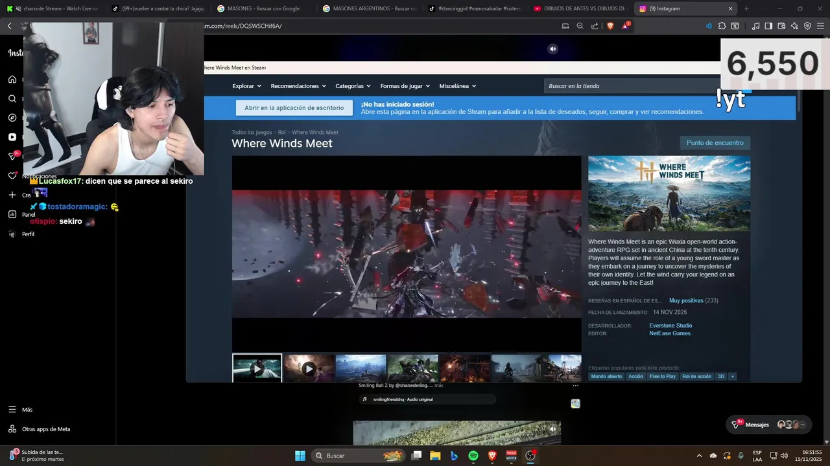Open the Panel dashboard icon

[x=12, y=214]
